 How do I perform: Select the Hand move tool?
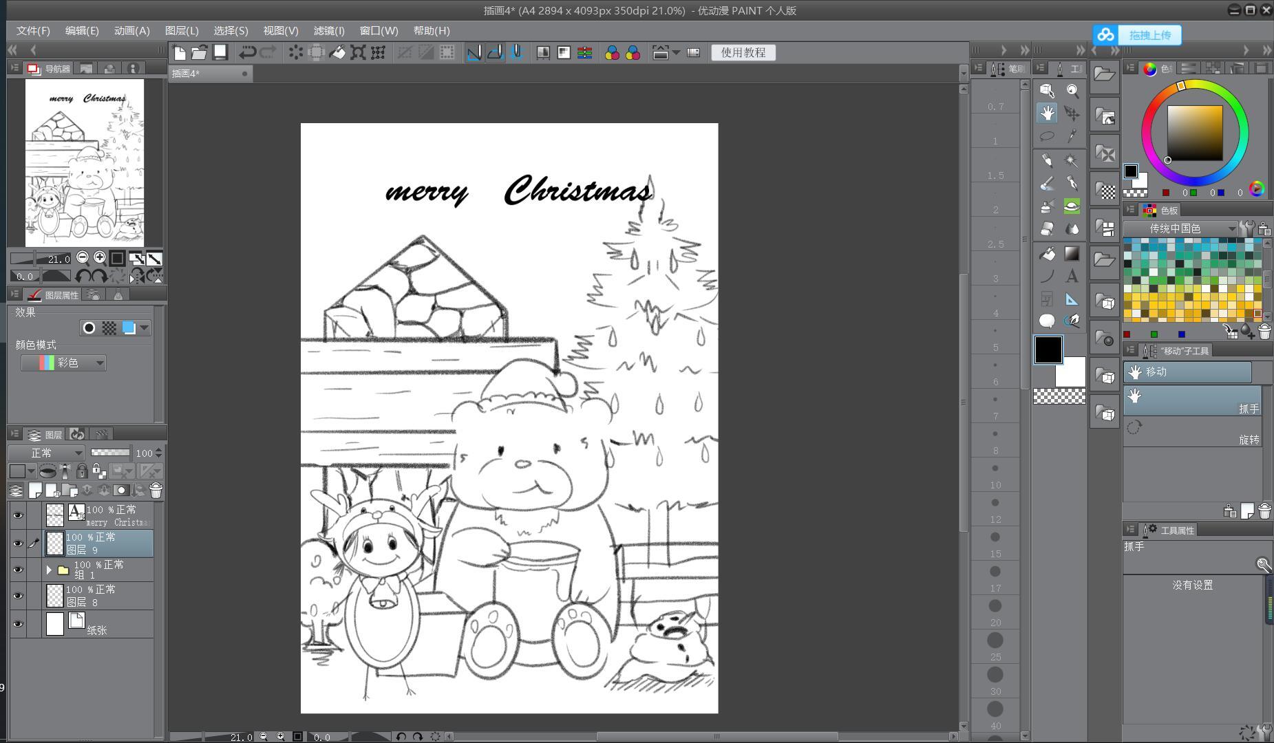point(1047,114)
